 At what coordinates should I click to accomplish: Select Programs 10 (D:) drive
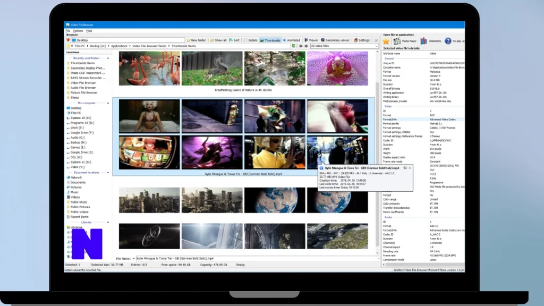coord(82,123)
